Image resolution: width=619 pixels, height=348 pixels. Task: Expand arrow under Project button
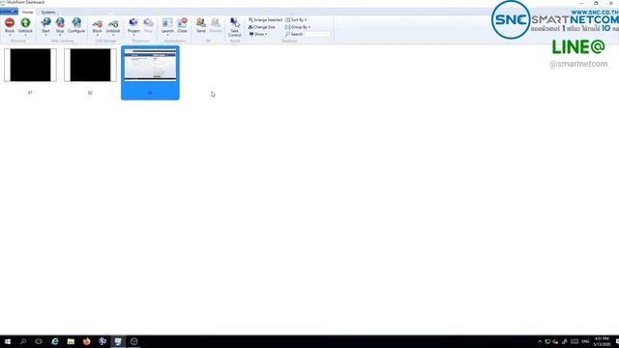(133, 35)
